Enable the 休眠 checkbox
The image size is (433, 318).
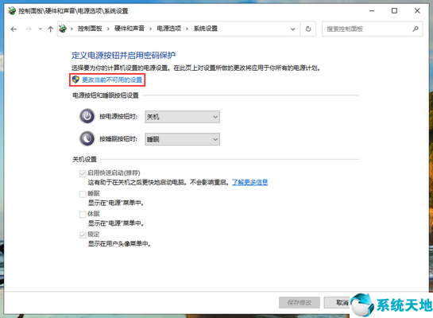point(83,215)
